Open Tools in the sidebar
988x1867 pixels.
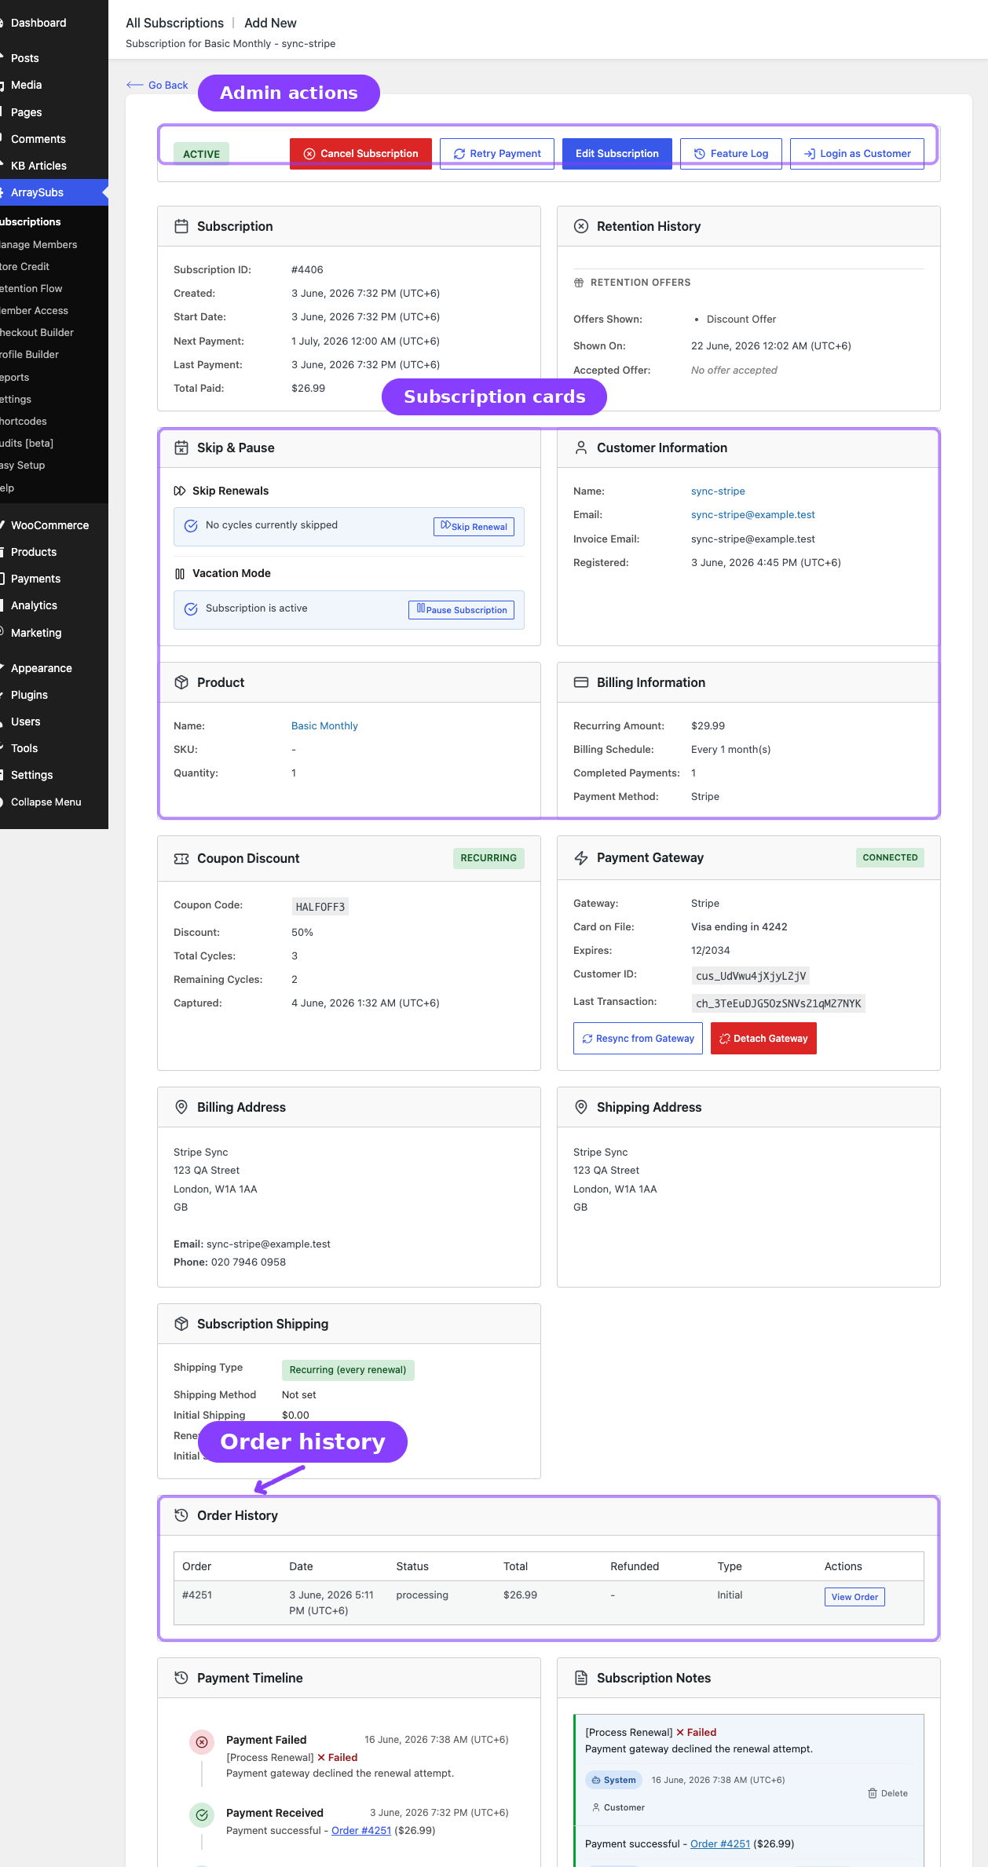point(54,748)
